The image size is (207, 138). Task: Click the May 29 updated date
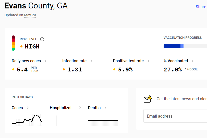pyautogui.click(x=30, y=15)
